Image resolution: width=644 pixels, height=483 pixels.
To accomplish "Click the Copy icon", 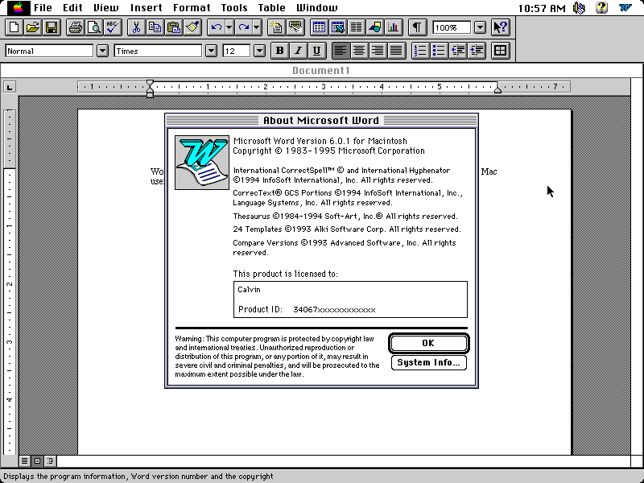I will click(155, 27).
